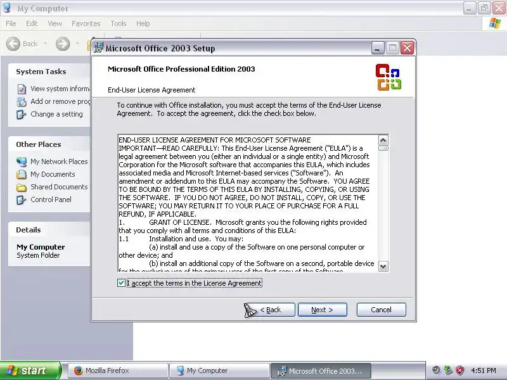The height and width of the screenshot is (380, 507).
Task: Open the My Documents link
Action: (x=53, y=174)
